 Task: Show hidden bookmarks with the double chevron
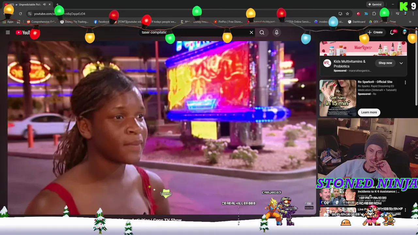410,22
